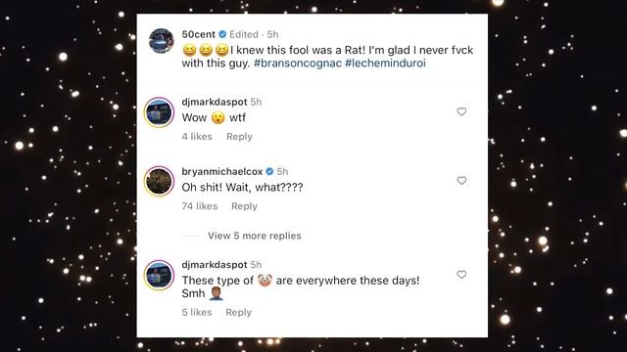Open 50cent's profile picture

pos(161,41)
